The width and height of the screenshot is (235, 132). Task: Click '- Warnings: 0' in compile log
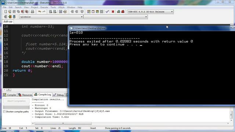[x=41, y=108]
